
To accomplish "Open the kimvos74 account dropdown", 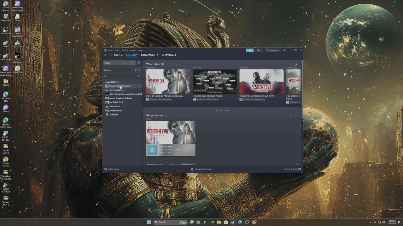I will coord(274,50).
